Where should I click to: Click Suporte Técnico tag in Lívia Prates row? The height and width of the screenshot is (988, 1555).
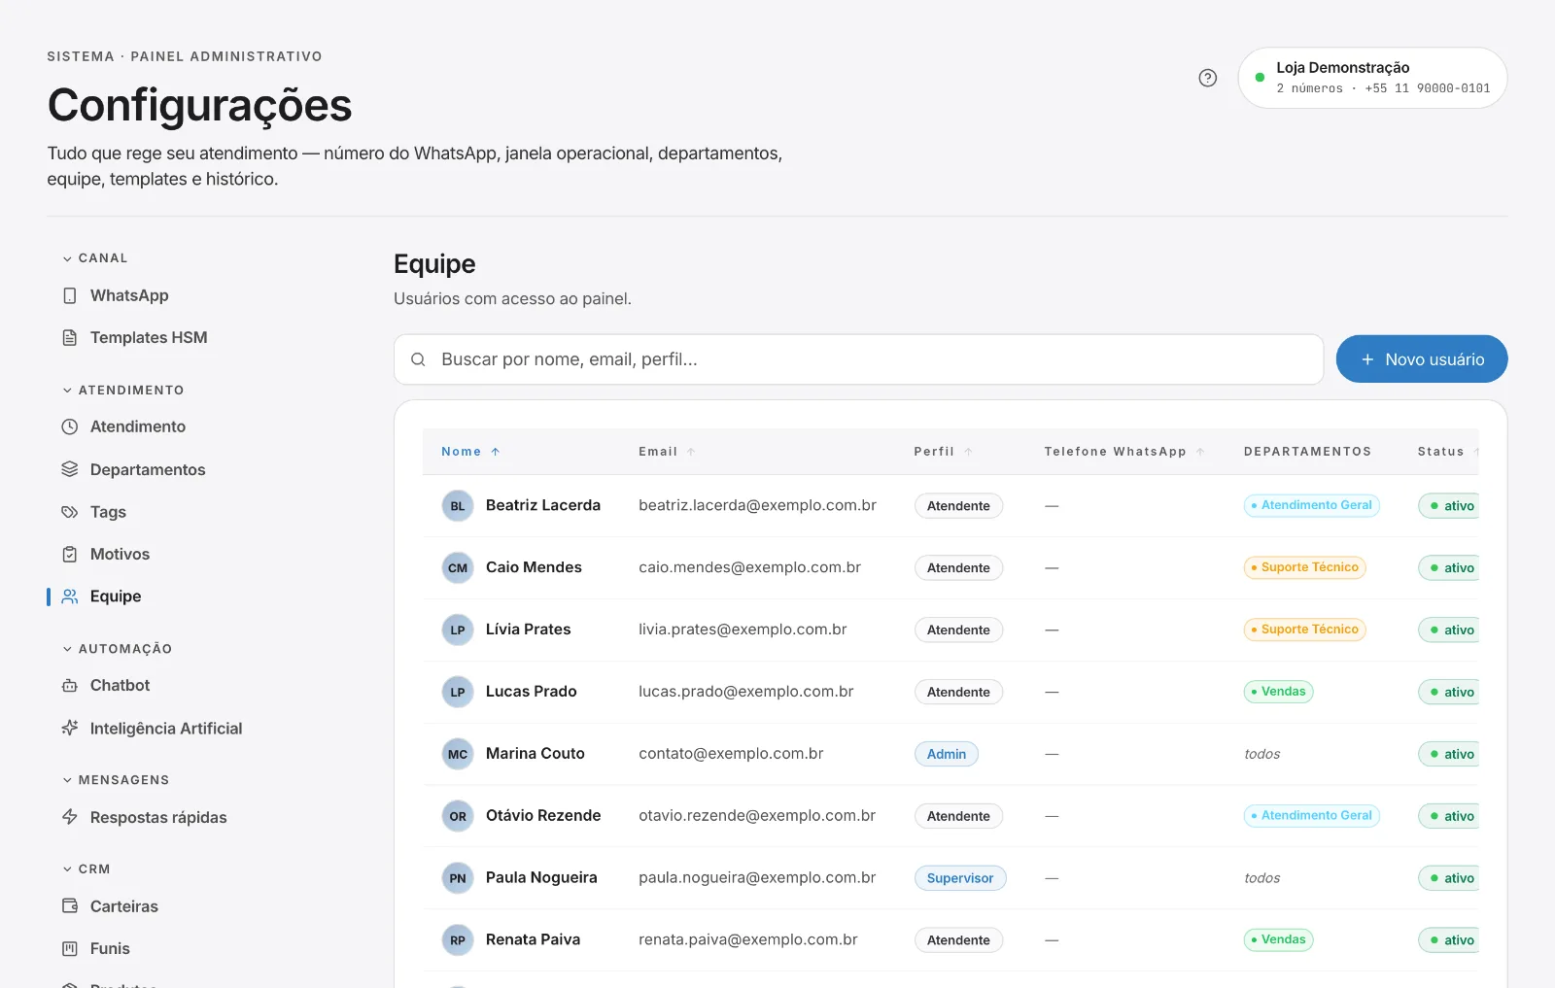(1305, 630)
